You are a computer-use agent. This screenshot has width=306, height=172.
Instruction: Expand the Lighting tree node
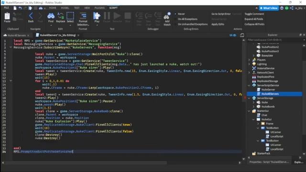pos(249,64)
